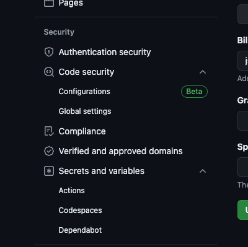248x247 pixels.
Task: Click the green button at right edge
Action: pos(243,210)
